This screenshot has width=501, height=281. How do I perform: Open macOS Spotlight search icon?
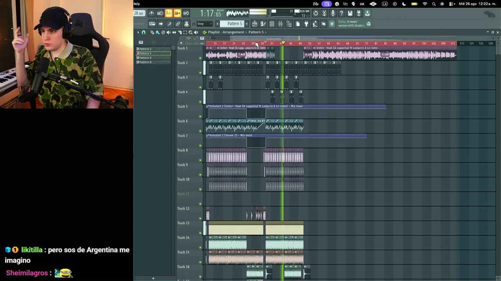(434, 4)
